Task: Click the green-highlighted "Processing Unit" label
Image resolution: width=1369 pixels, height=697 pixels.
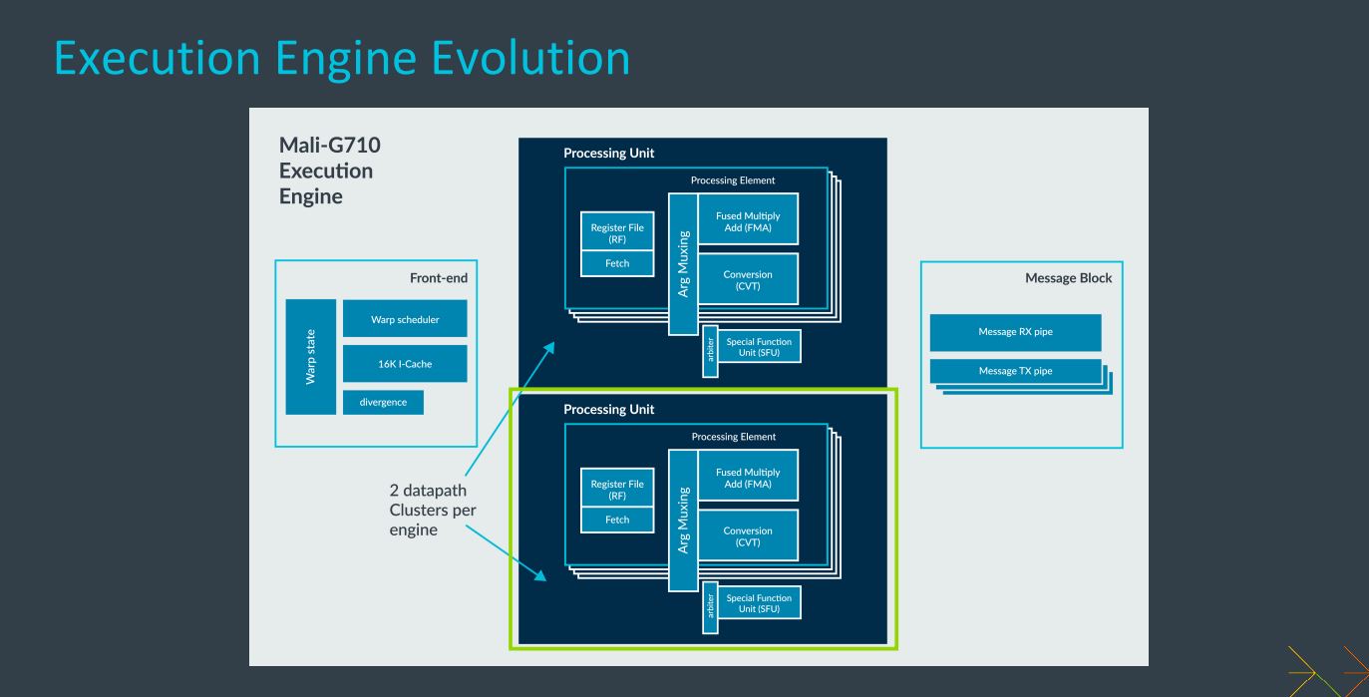Action: coord(609,410)
